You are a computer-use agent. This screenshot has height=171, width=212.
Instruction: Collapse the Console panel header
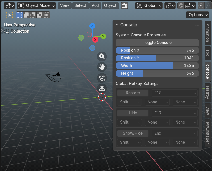[126, 25]
